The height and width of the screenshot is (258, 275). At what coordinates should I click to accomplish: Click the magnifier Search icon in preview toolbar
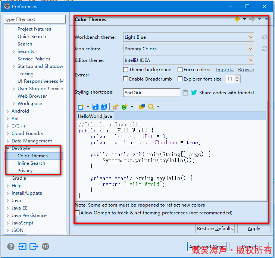tap(151, 107)
